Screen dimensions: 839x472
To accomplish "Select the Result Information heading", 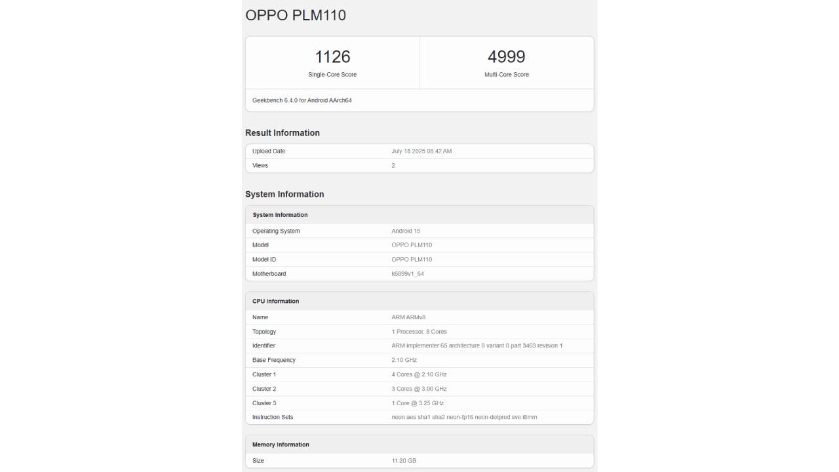I will pos(283,133).
